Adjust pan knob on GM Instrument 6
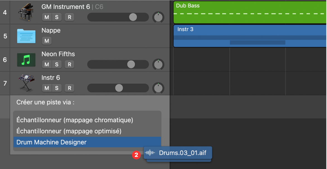The height and width of the screenshot is (169, 327). point(158,17)
